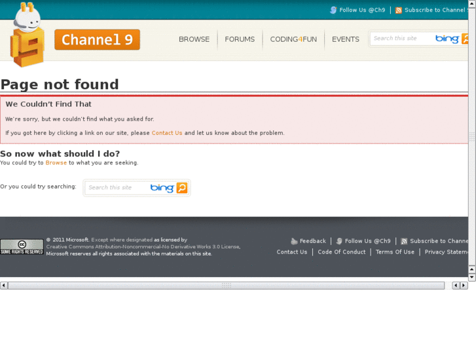Image resolution: width=476 pixels, height=357 pixels.
Task: Click So now what should I do heading
Action: coord(60,154)
